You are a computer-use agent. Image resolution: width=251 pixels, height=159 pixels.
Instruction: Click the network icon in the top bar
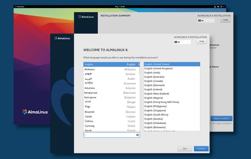click(215, 7)
